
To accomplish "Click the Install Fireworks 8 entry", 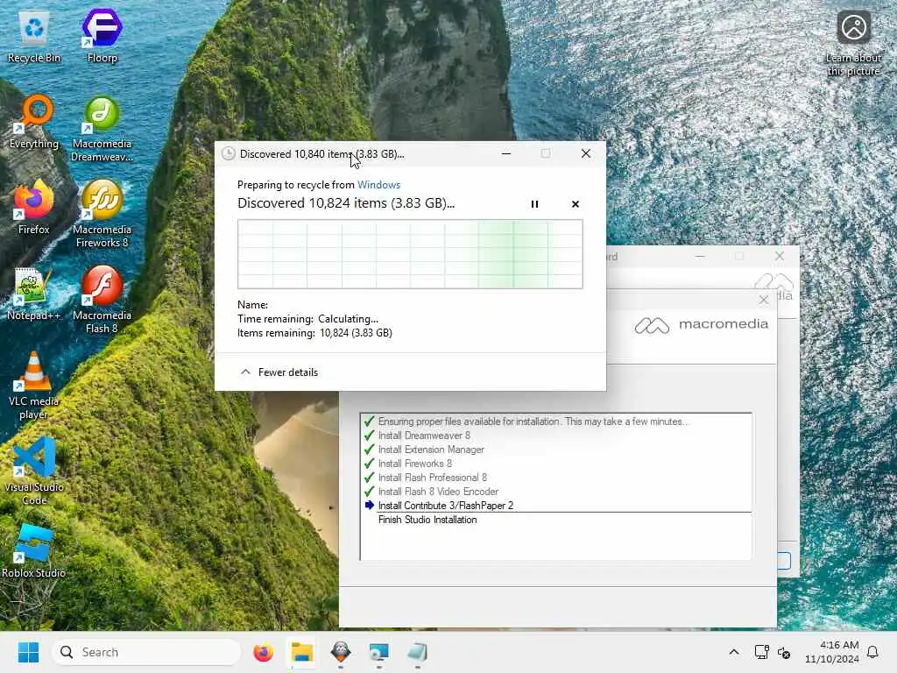I will click(x=414, y=464).
